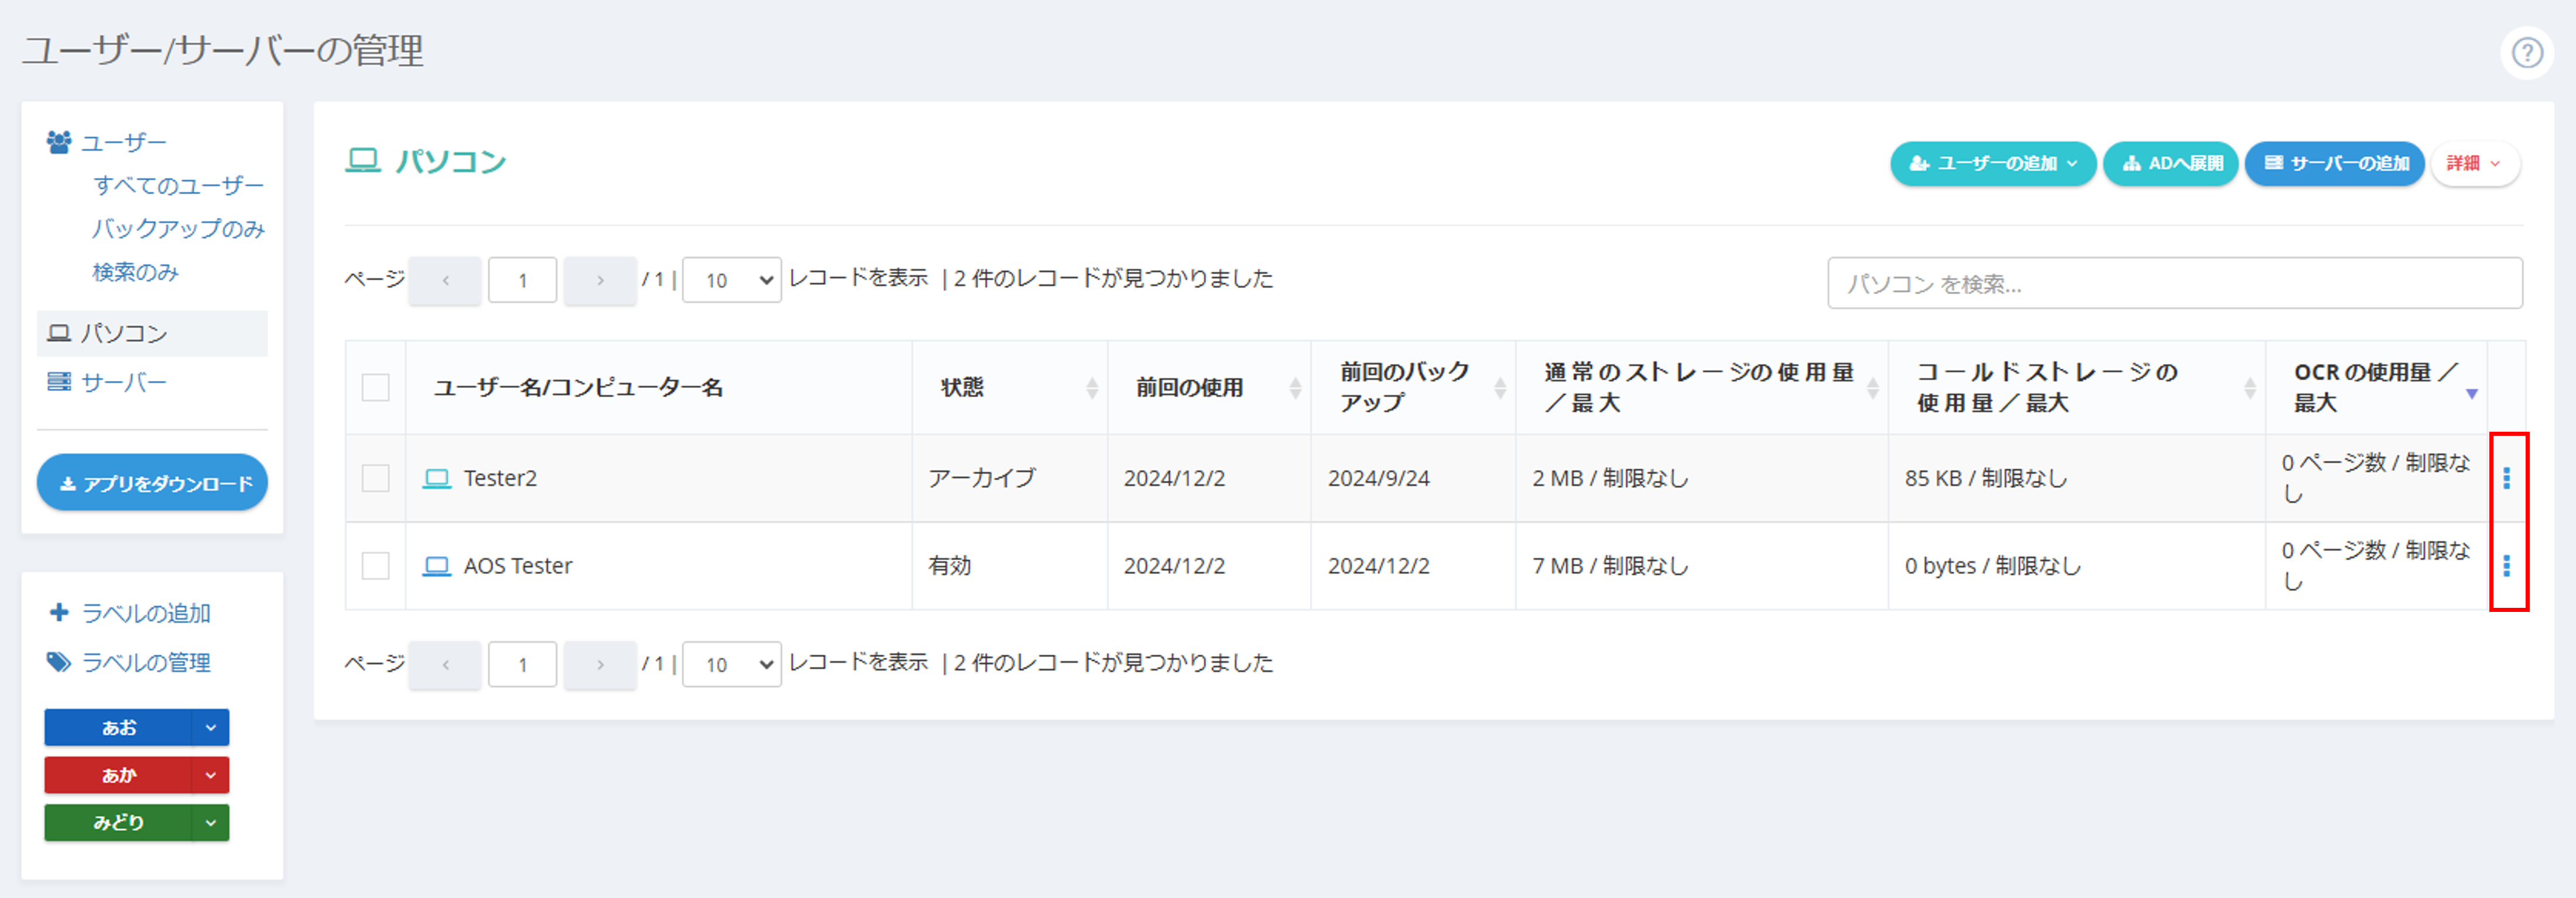The image size is (2576, 898).
Task: Open the help question mark icon
Action: (2526, 52)
